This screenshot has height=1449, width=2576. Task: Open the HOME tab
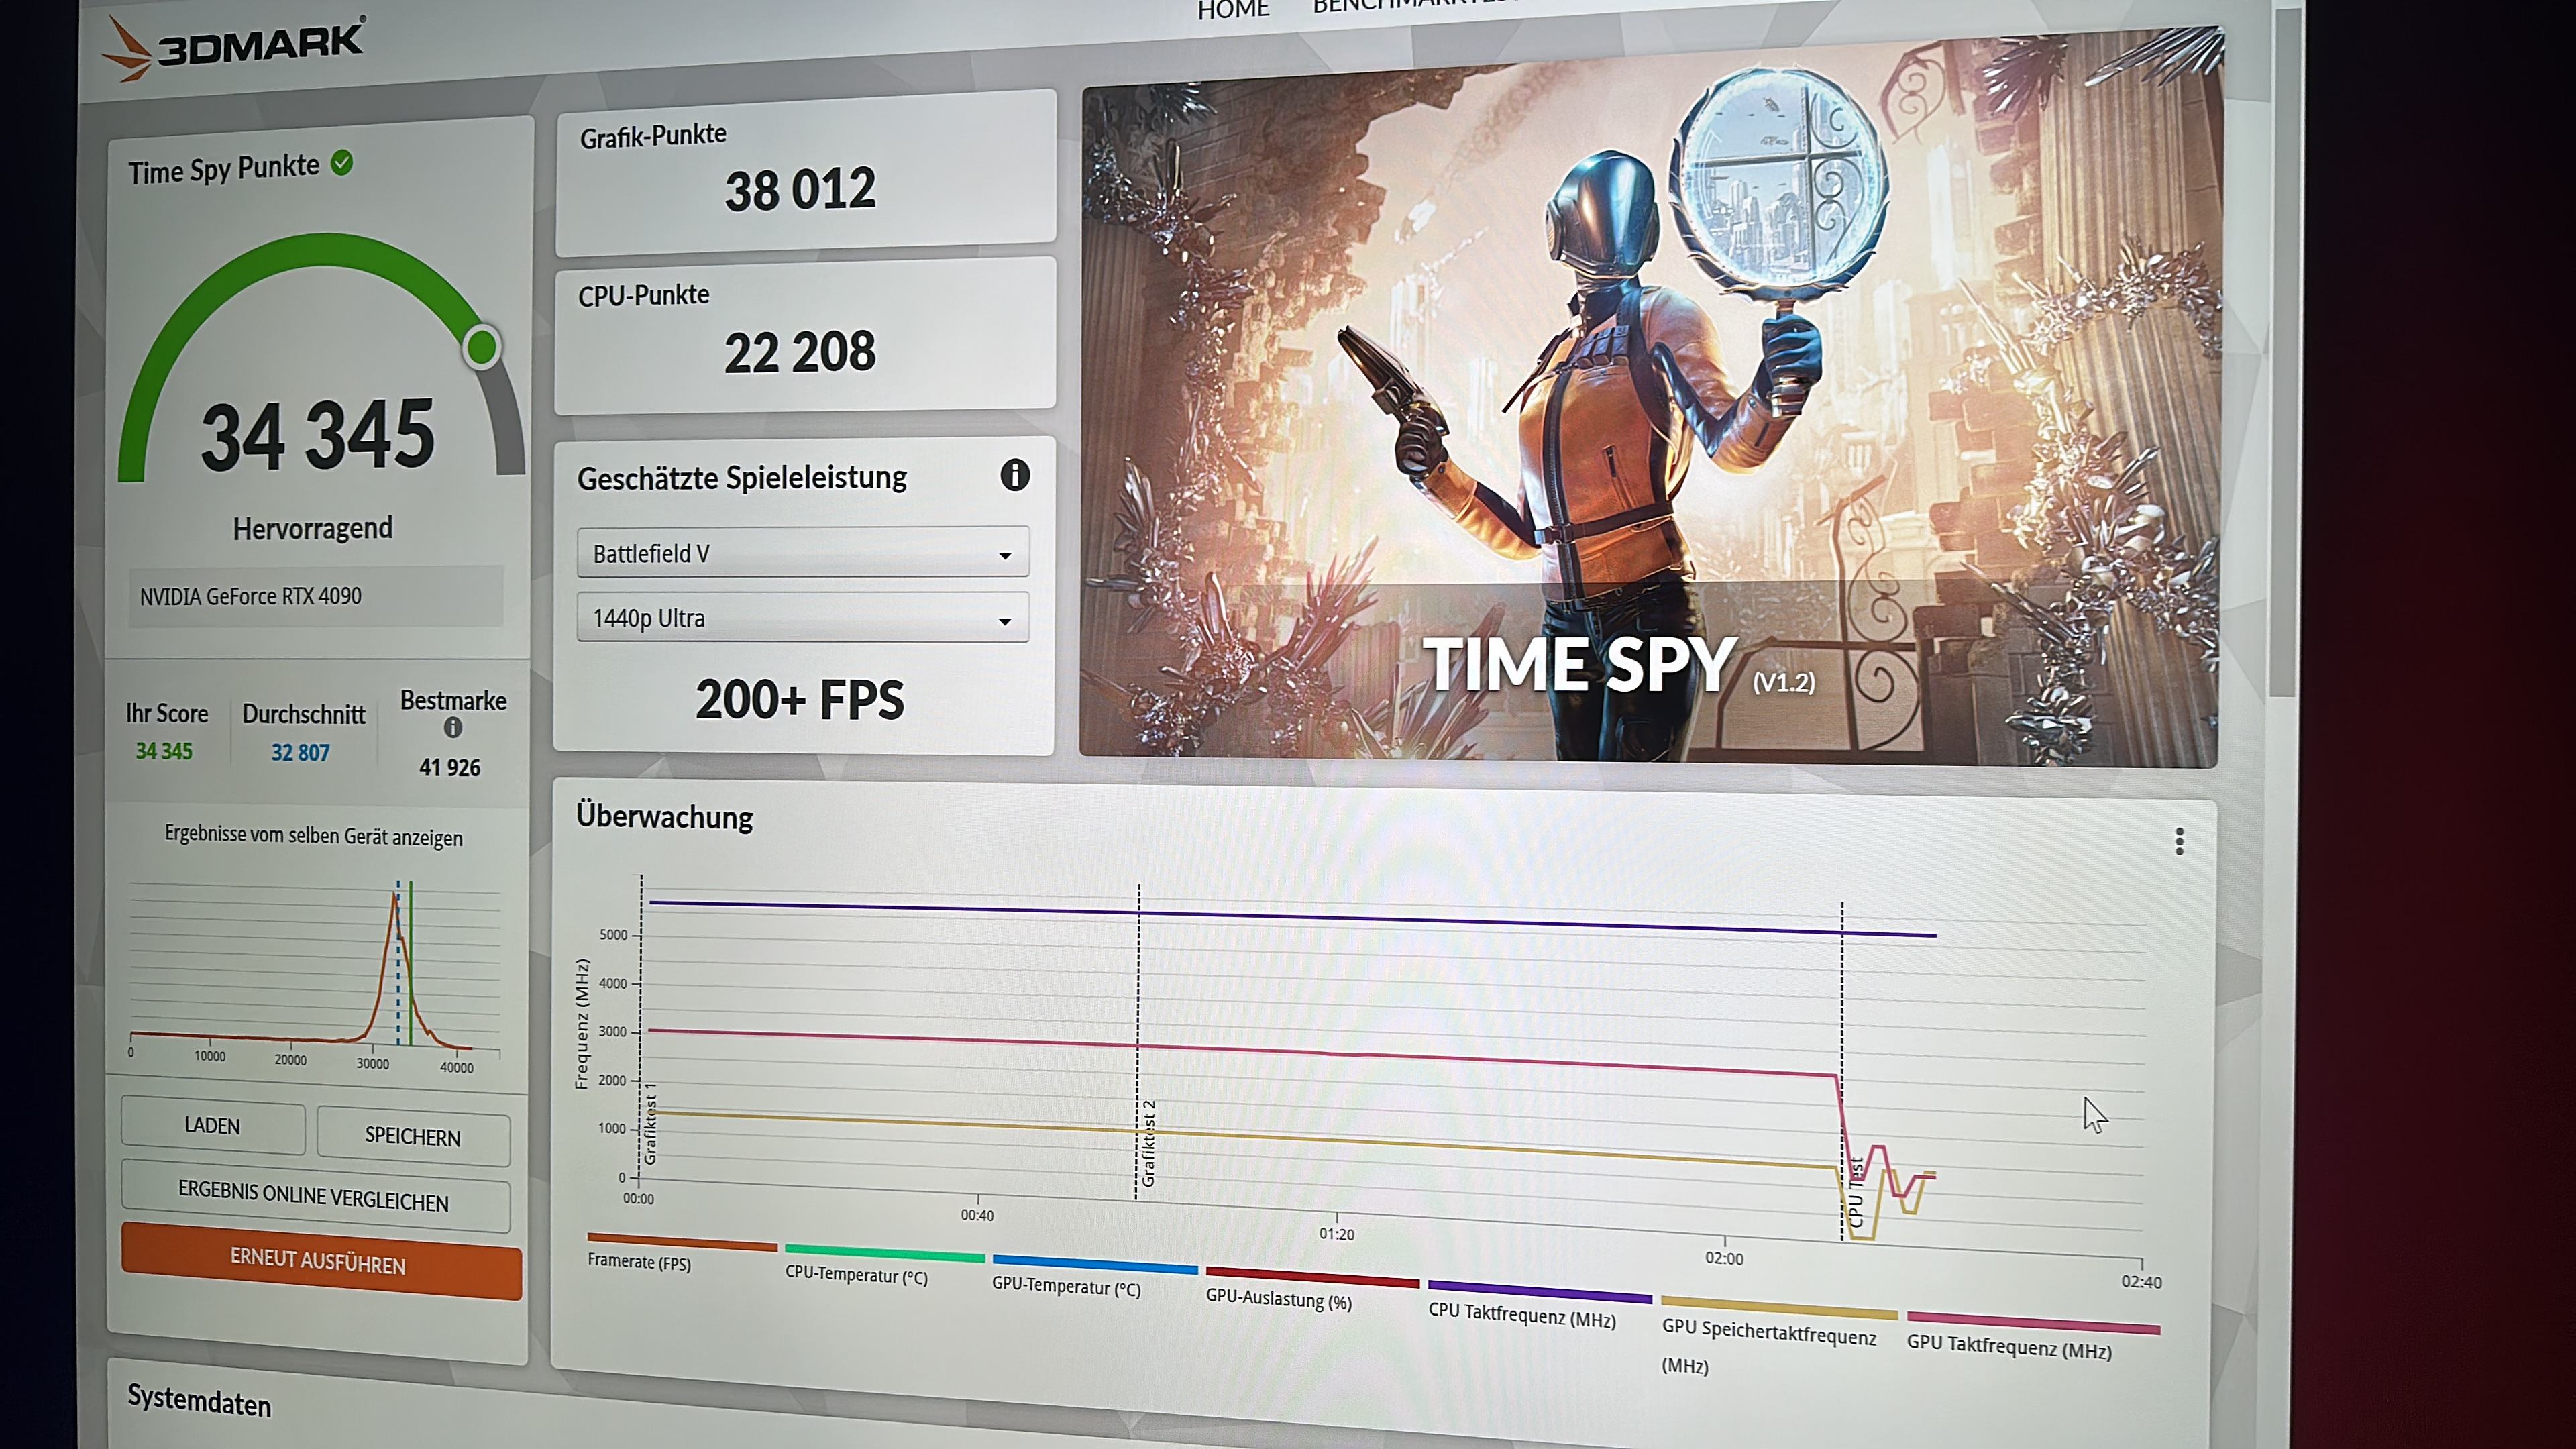tap(1233, 10)
